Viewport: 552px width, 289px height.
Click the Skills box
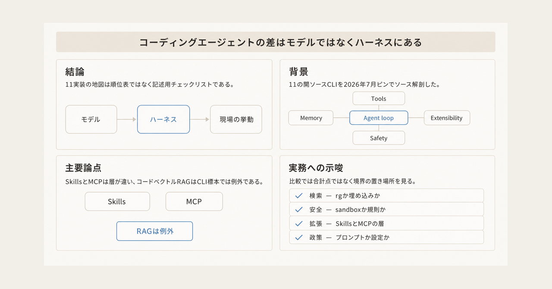[117, 201]
